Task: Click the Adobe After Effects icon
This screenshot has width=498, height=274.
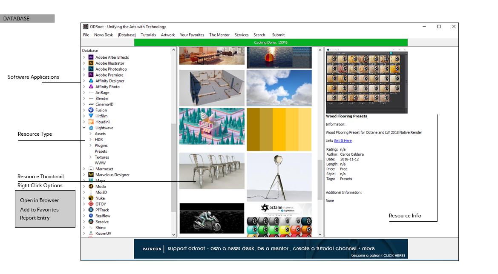Action: tap(91, 57)
